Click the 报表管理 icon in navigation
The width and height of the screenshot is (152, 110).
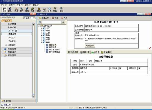tap(5, 49)
